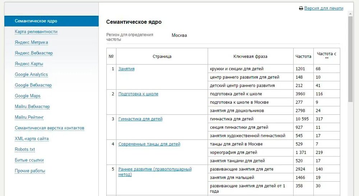Screen dimensions: 359x196
Task: Go to Mailru.Вебмастер section
Action: (32, 107)
